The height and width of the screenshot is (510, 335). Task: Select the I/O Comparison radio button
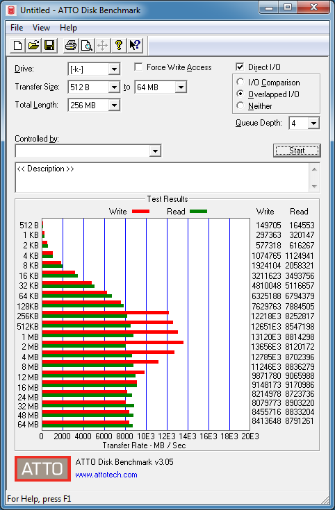tap(240, 82)
